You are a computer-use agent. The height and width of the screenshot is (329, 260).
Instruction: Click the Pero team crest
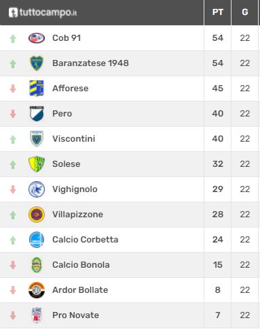(37, 114)
